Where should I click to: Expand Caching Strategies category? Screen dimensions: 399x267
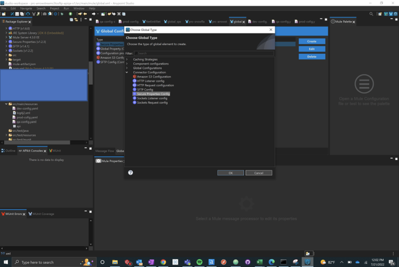tap(127, 60)
